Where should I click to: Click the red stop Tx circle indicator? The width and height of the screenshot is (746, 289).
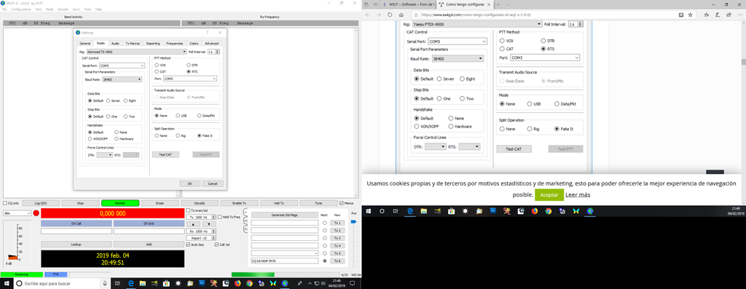(x=36, y=213)
